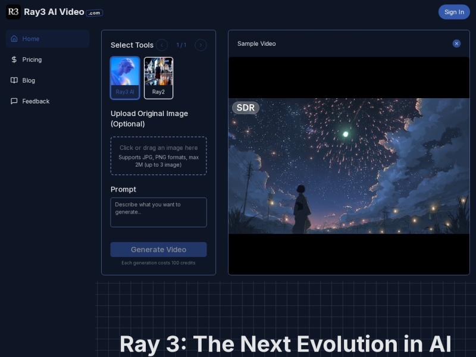Dismiss the Sample Video panel
The width and height of the screenshot is (476, 357).
click(x=456, y=43)
